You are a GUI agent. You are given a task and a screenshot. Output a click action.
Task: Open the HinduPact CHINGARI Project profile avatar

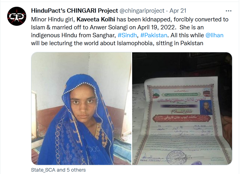pyautogui.click(x=17, y=16)
